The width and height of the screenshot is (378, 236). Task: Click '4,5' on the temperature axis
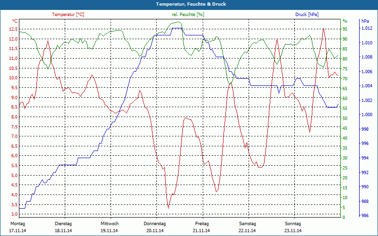click(14, 185)
